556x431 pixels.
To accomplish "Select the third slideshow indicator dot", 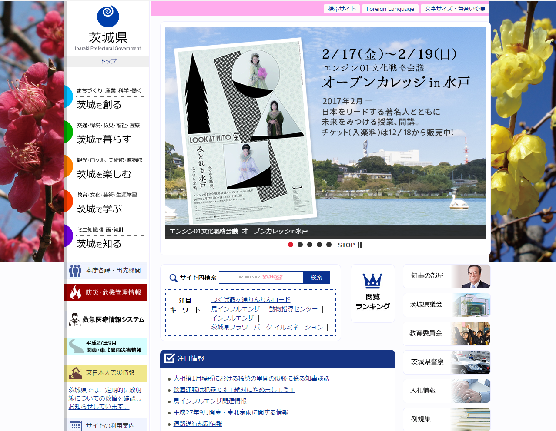I will [x=310, y=245].
